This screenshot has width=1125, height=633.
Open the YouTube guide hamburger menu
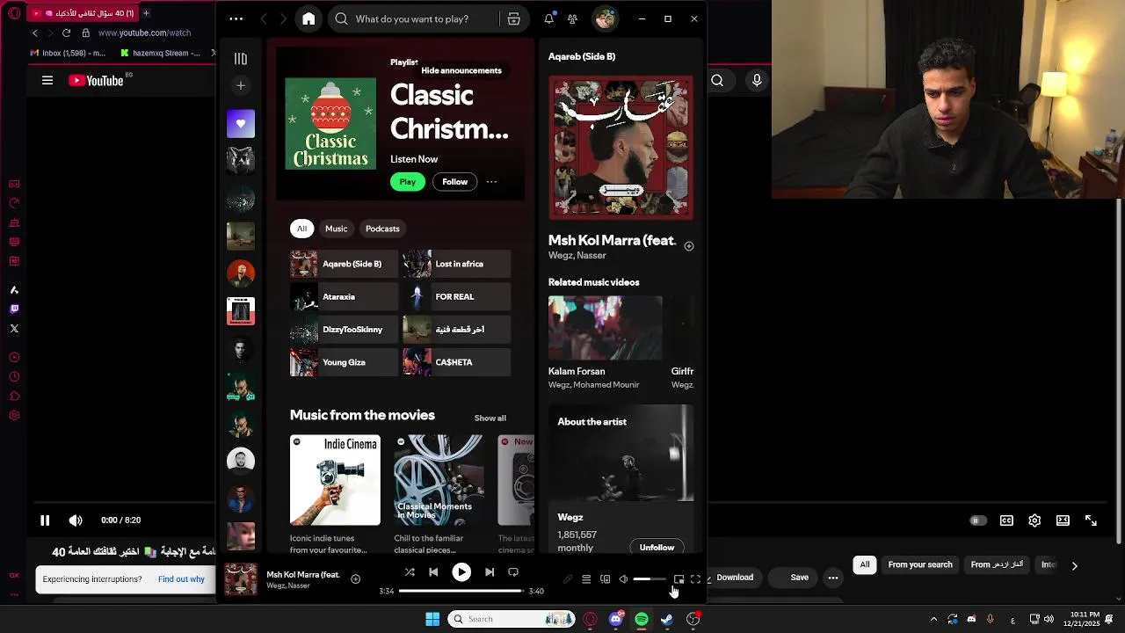pos(47,81)
